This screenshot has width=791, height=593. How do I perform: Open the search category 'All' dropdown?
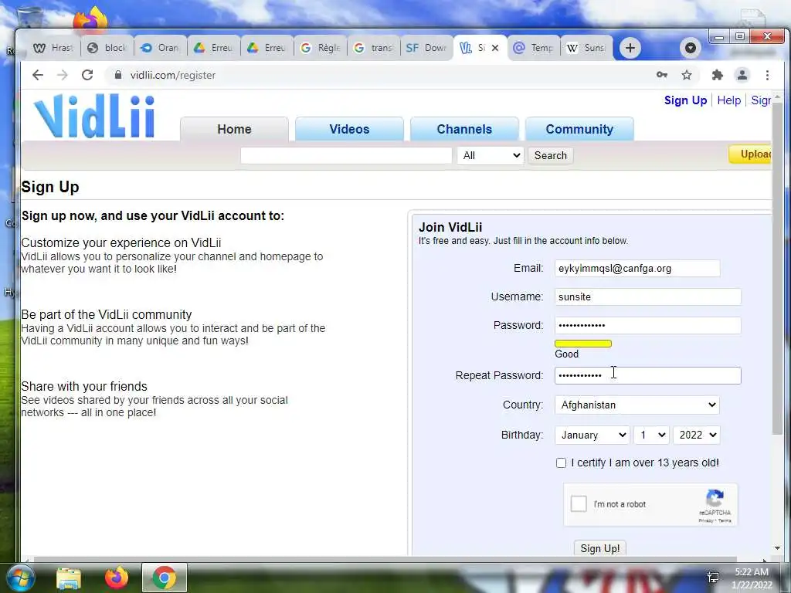491,155
